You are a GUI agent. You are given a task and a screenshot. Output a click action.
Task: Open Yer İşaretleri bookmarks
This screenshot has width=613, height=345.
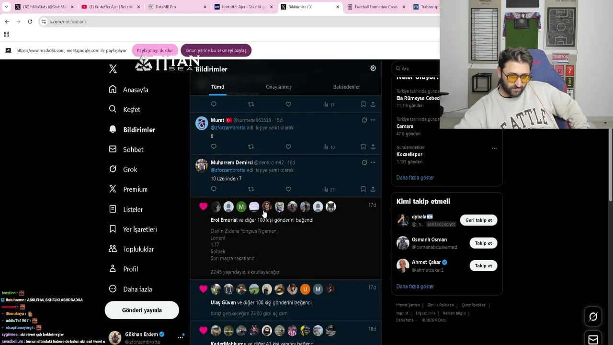133,229
